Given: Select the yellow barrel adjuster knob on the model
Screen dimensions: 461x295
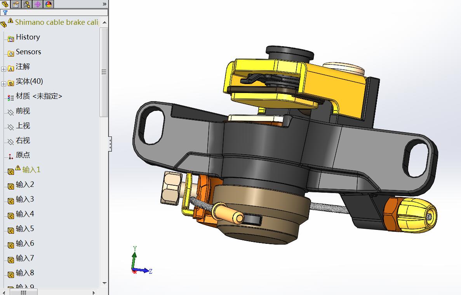Looking at the screenshot, I should point(416,215).
